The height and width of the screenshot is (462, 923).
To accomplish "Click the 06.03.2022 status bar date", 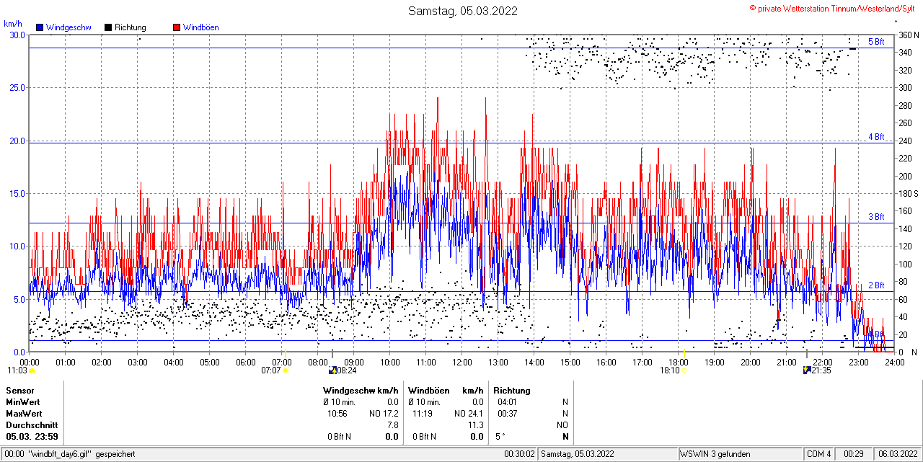I will [896, 454].
